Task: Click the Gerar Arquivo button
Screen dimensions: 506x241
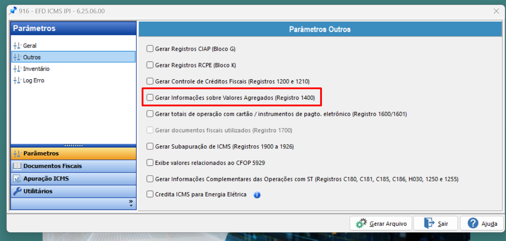Action: [381, 224]
